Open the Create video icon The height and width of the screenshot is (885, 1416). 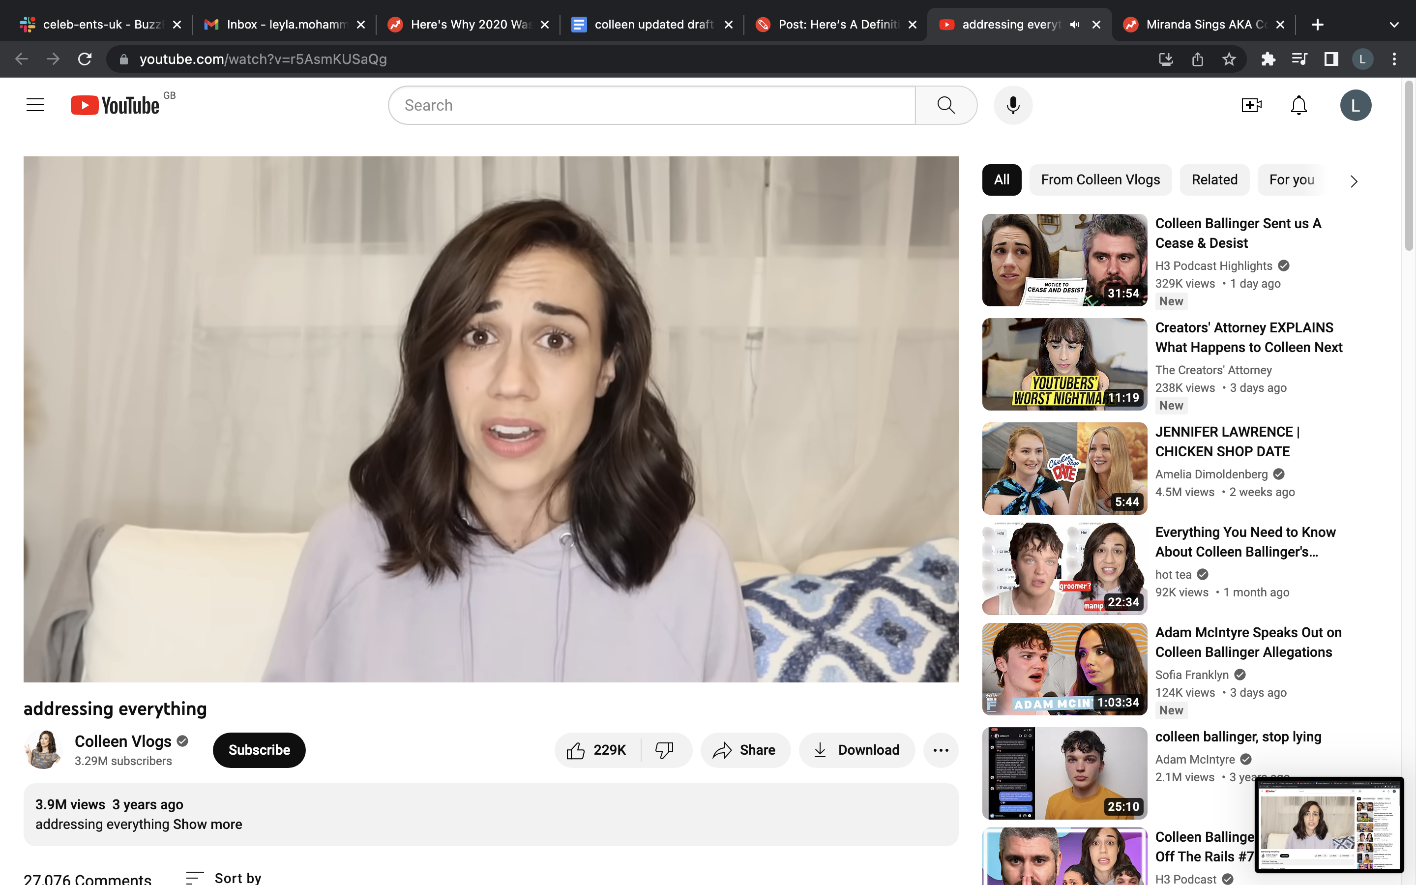tap(1251, 105)
